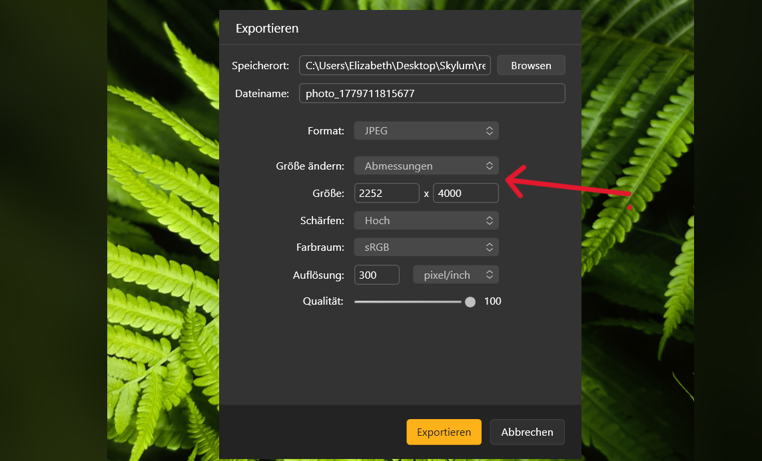The image size is (762, 461).
Task: Open the Größe ändern Abmessungen dropdown
Action: click(426, 166)
